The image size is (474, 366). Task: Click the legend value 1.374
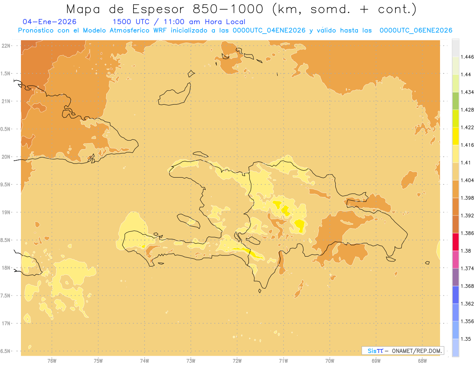(467, 268)
